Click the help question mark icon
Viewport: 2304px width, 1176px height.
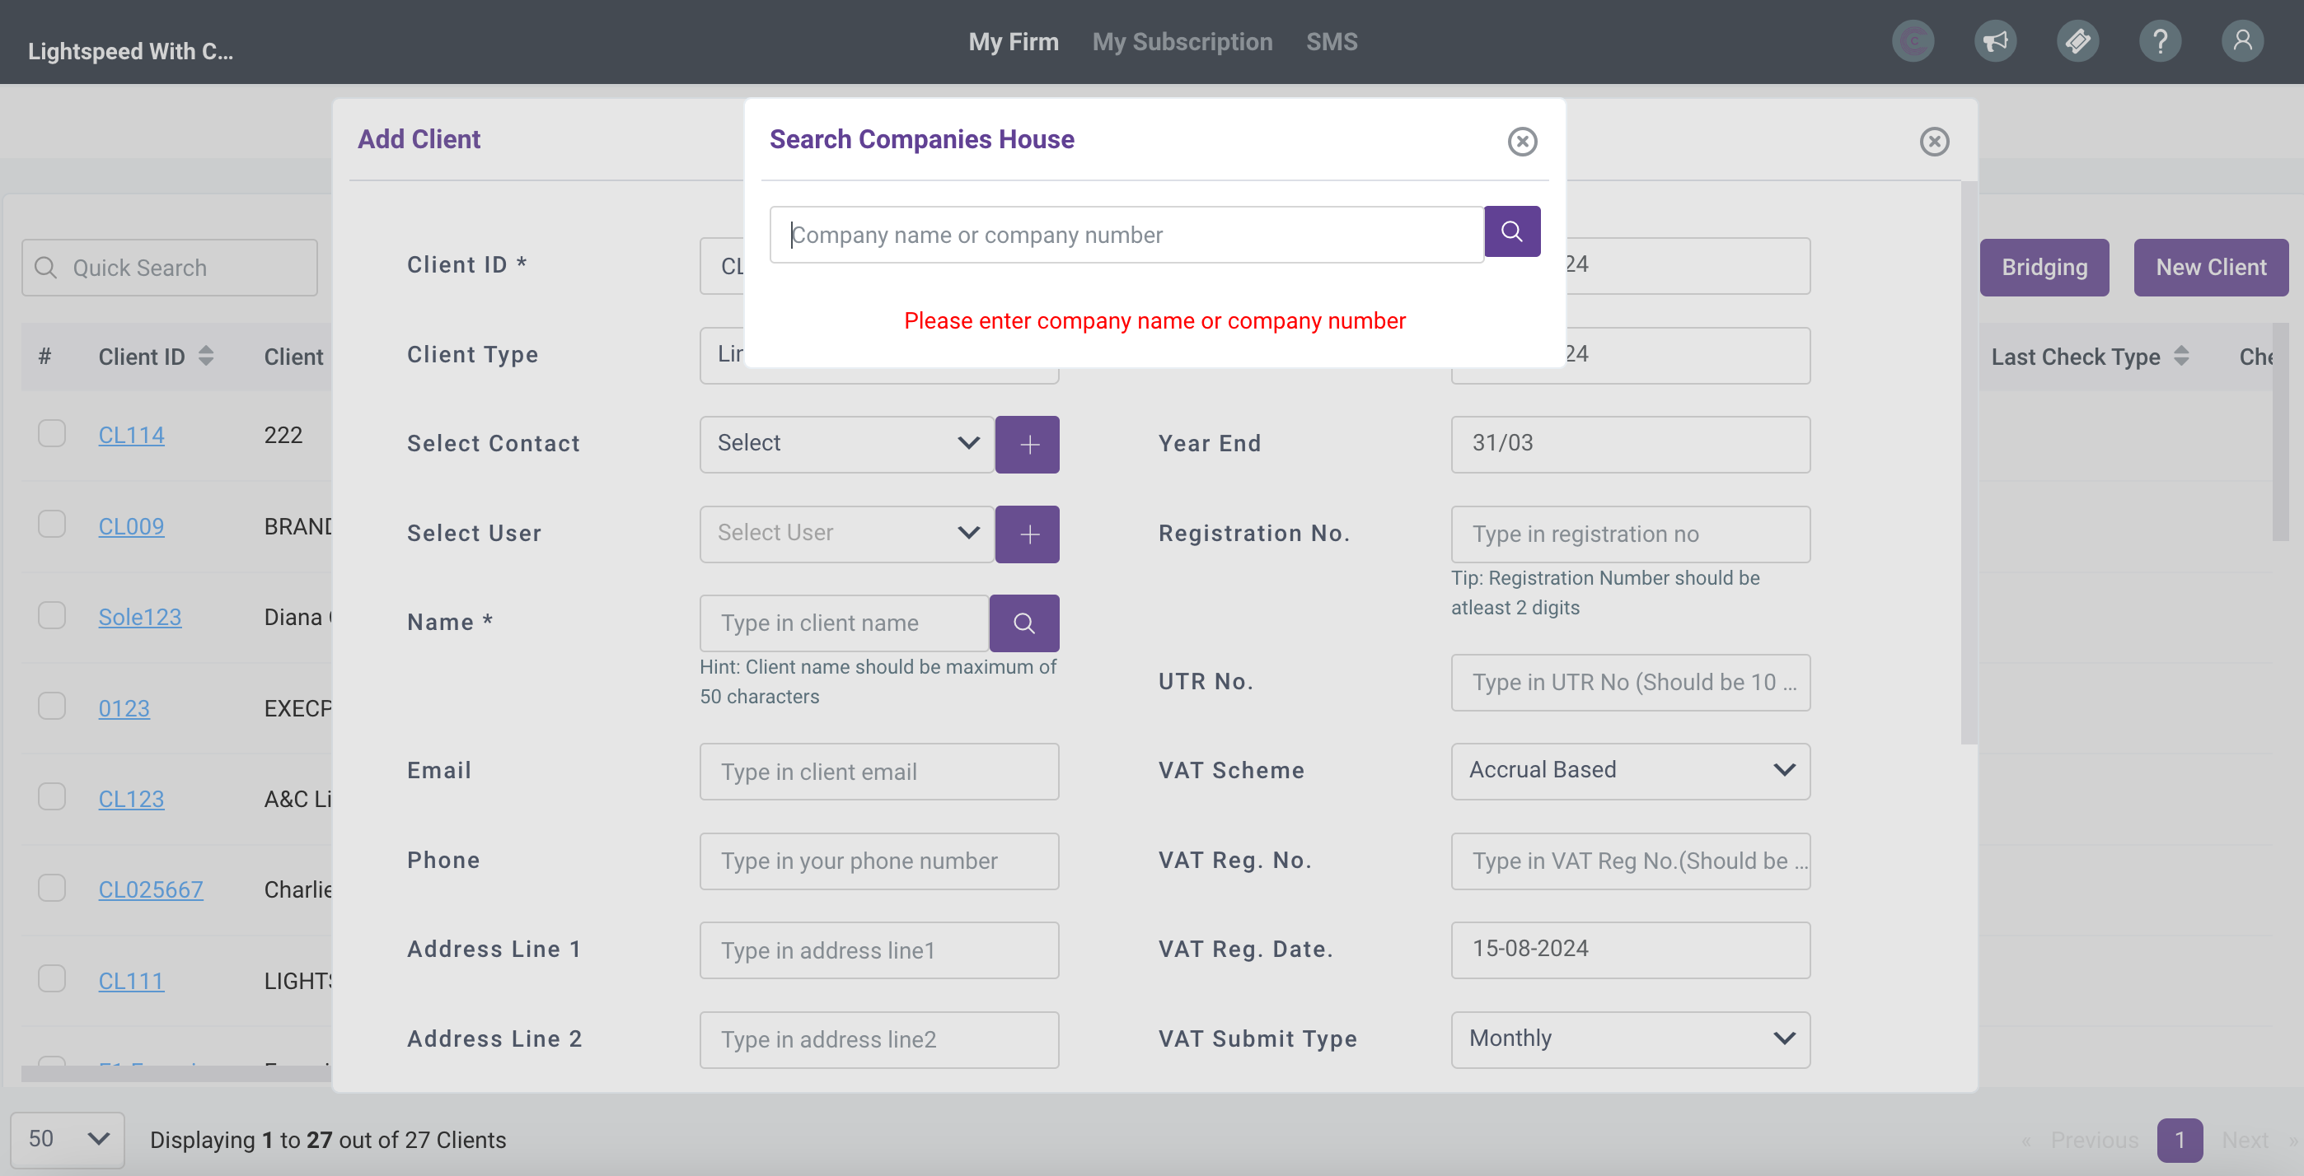pyautogui.click(x=2159, y=41)
